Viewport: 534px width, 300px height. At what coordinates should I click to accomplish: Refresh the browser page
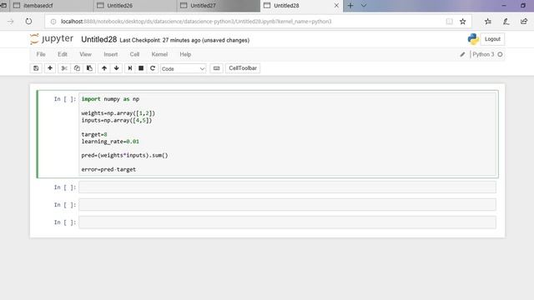(28, 22)
